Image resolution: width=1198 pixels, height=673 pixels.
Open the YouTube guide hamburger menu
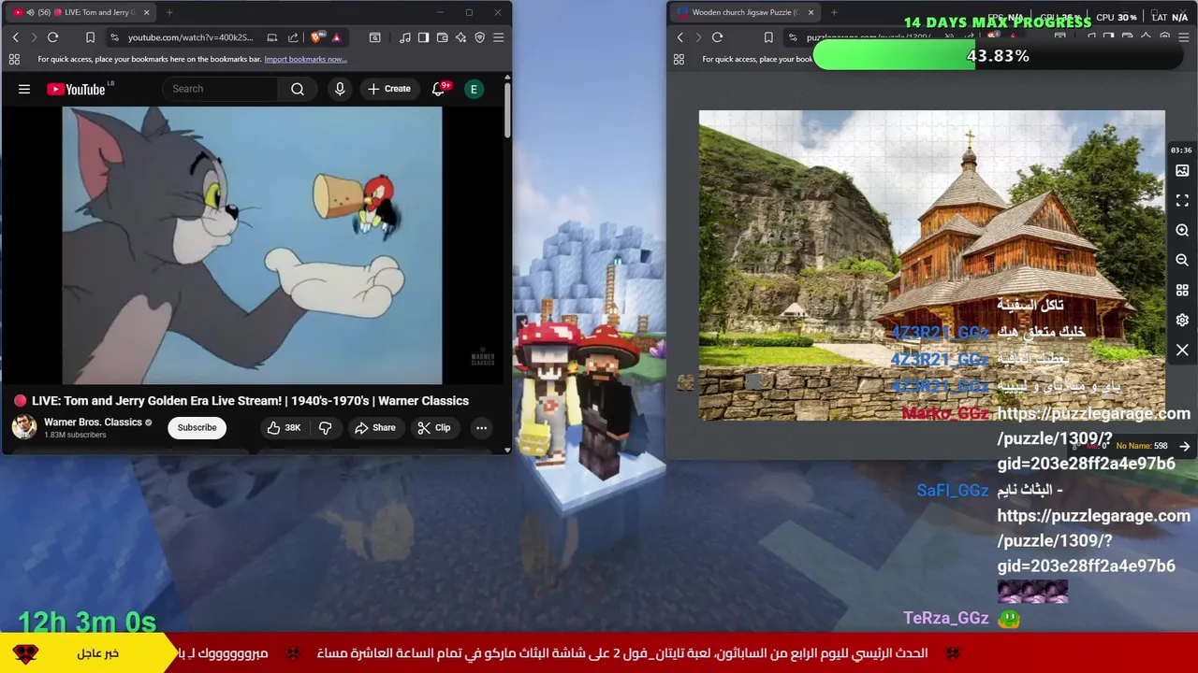point(24,89)
